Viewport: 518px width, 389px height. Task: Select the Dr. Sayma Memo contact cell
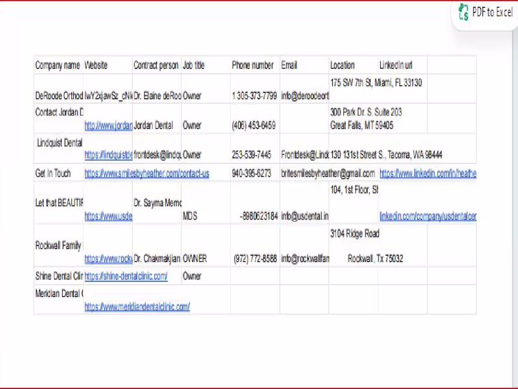tap(157, 203)
